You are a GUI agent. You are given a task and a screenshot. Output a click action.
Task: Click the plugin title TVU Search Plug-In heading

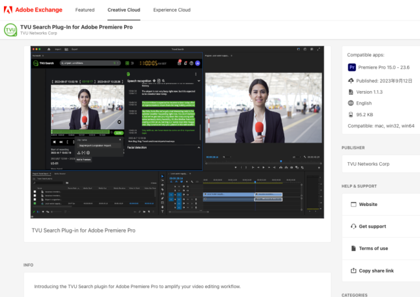coord(76,27)
